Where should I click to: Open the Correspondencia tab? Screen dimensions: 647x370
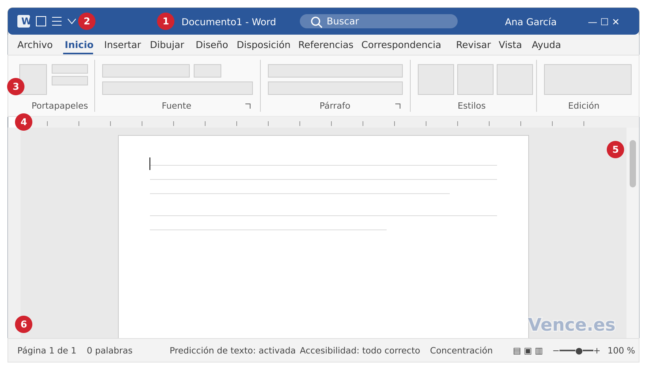(401, 45)
